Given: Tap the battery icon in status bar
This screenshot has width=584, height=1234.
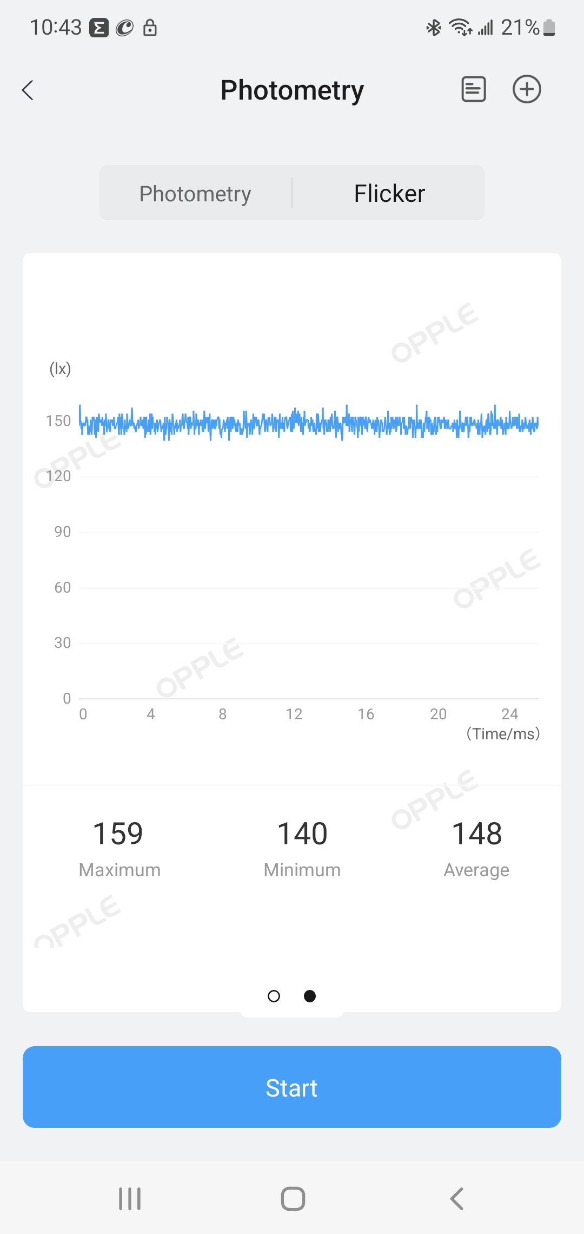Looking at the screenshot, I should 549,28.
